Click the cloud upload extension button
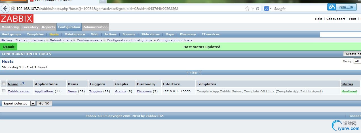Screen dimensions: 361x133 [342, 7]
